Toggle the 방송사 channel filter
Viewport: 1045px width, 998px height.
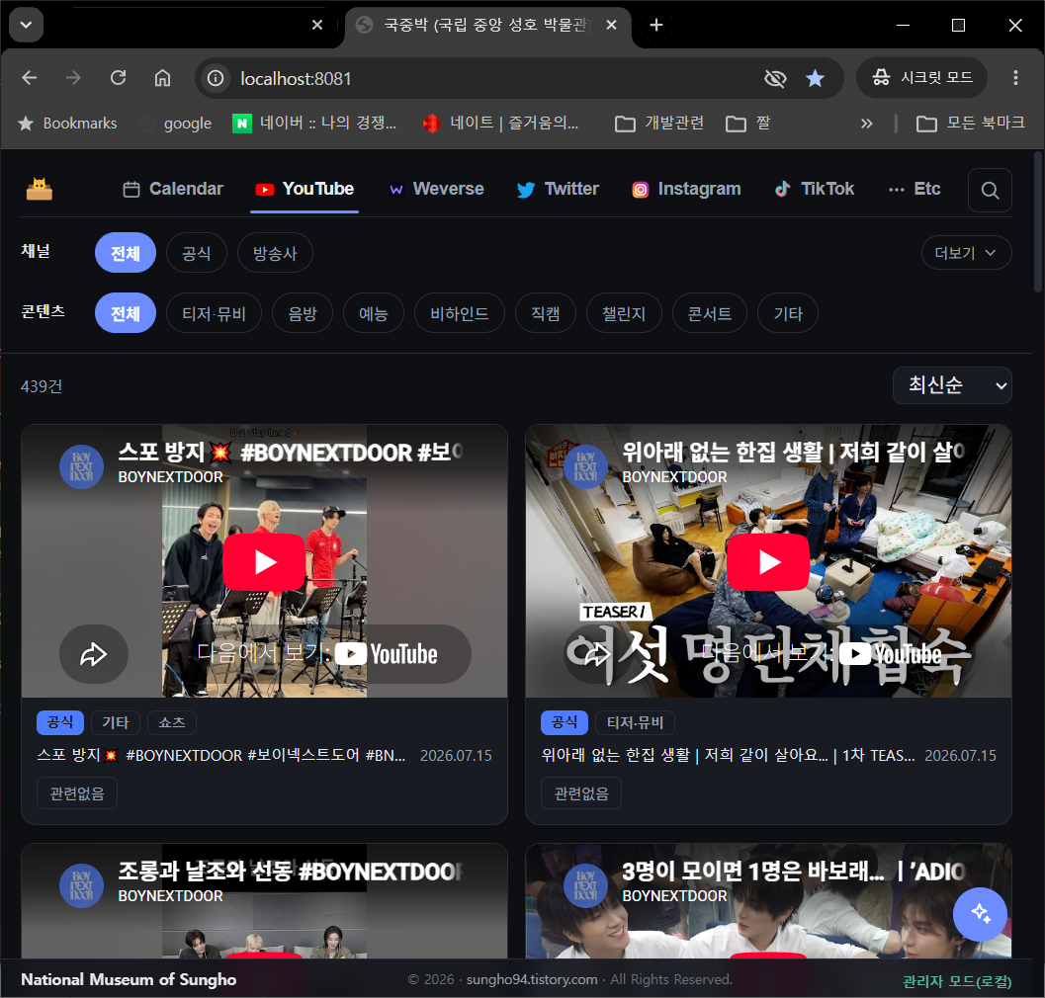275,253
